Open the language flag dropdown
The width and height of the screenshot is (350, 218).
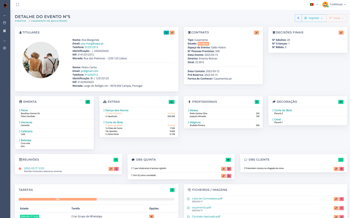click(314, 5)
